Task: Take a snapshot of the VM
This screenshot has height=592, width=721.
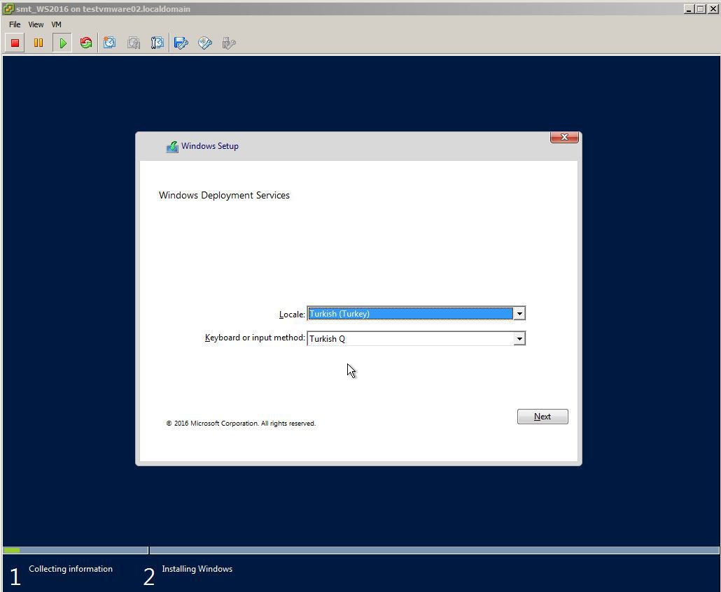Action: click(x=109, y=43)
